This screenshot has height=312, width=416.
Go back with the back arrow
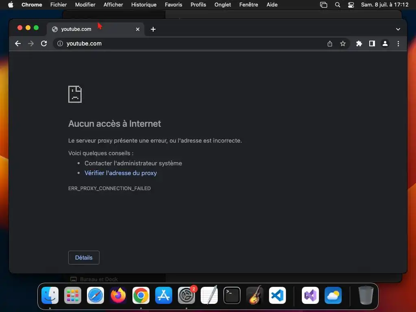click(x=18, y=43)
